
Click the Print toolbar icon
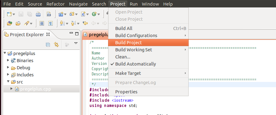(38, 14)
